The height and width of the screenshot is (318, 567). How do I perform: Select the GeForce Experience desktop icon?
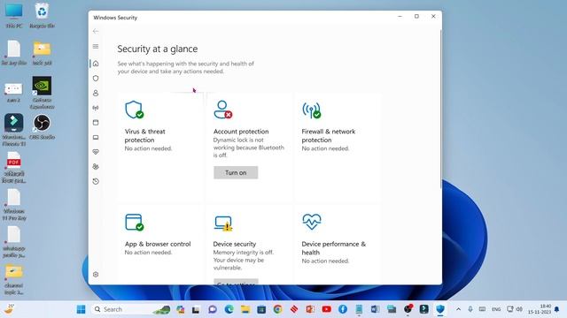(42, 93)
